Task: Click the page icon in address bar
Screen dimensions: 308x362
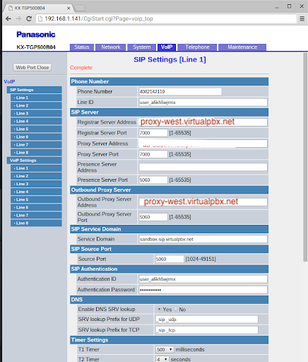Action: (x=40, y=18)
